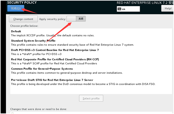Click the Help! button

(167, 8)
